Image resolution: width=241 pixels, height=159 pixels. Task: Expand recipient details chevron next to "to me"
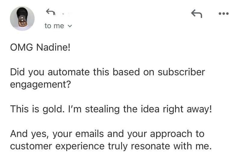pyautogui.click(x=70, y=26)
